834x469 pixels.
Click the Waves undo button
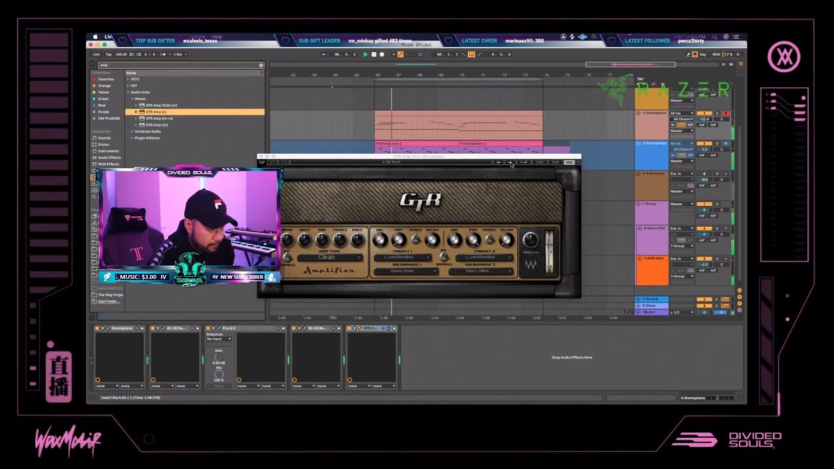(x=273, y=162)
